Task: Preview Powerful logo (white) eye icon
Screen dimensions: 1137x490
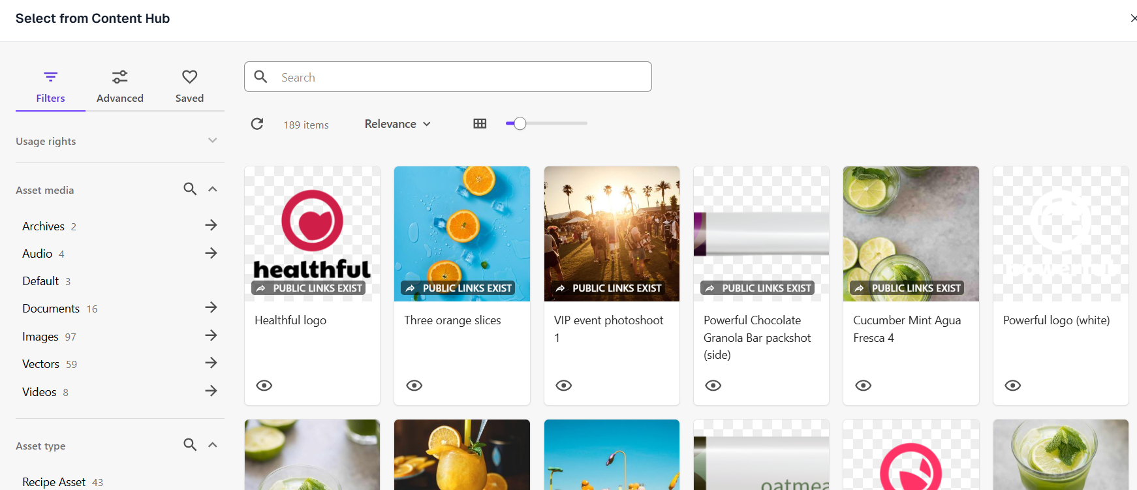Action: tap(1013, 386)
